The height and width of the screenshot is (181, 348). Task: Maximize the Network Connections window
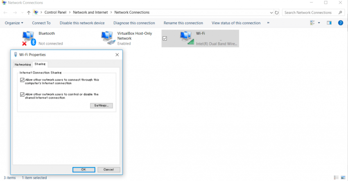point(325,3)
